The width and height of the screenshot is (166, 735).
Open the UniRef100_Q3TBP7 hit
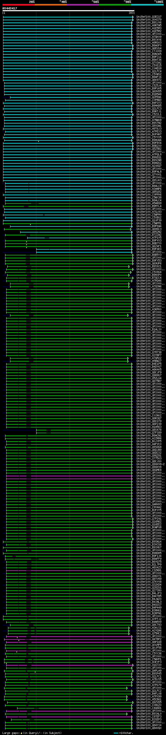click(x=149, y=355)
